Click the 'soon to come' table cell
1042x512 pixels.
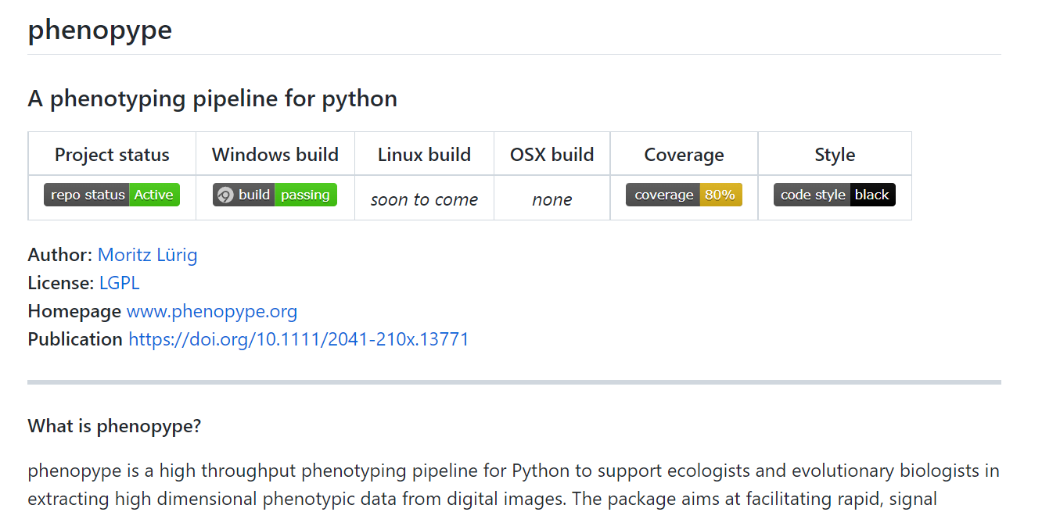pos(424,200)
